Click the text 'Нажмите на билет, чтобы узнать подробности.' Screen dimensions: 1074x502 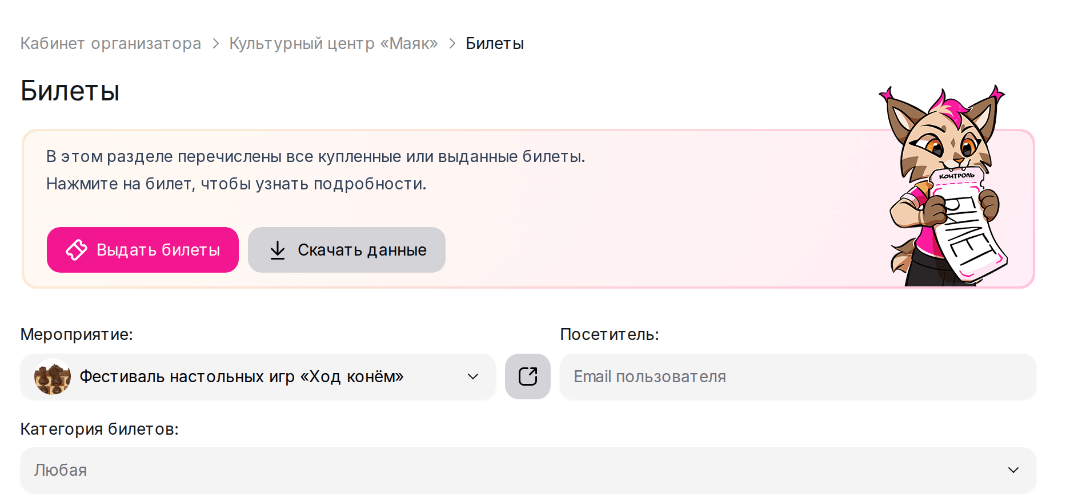(x=237, y=184)
